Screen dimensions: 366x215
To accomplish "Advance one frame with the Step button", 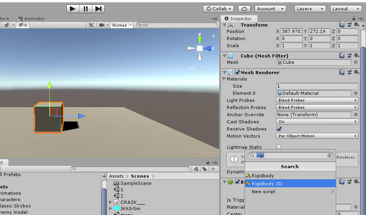I will pyautogui.click(x=98, y=9).
